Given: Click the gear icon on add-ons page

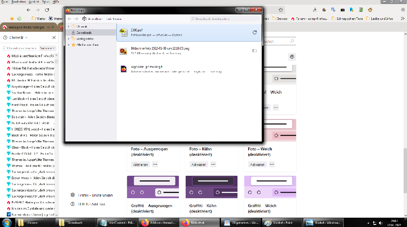Looking at the screenshot, I should [292, 57].
